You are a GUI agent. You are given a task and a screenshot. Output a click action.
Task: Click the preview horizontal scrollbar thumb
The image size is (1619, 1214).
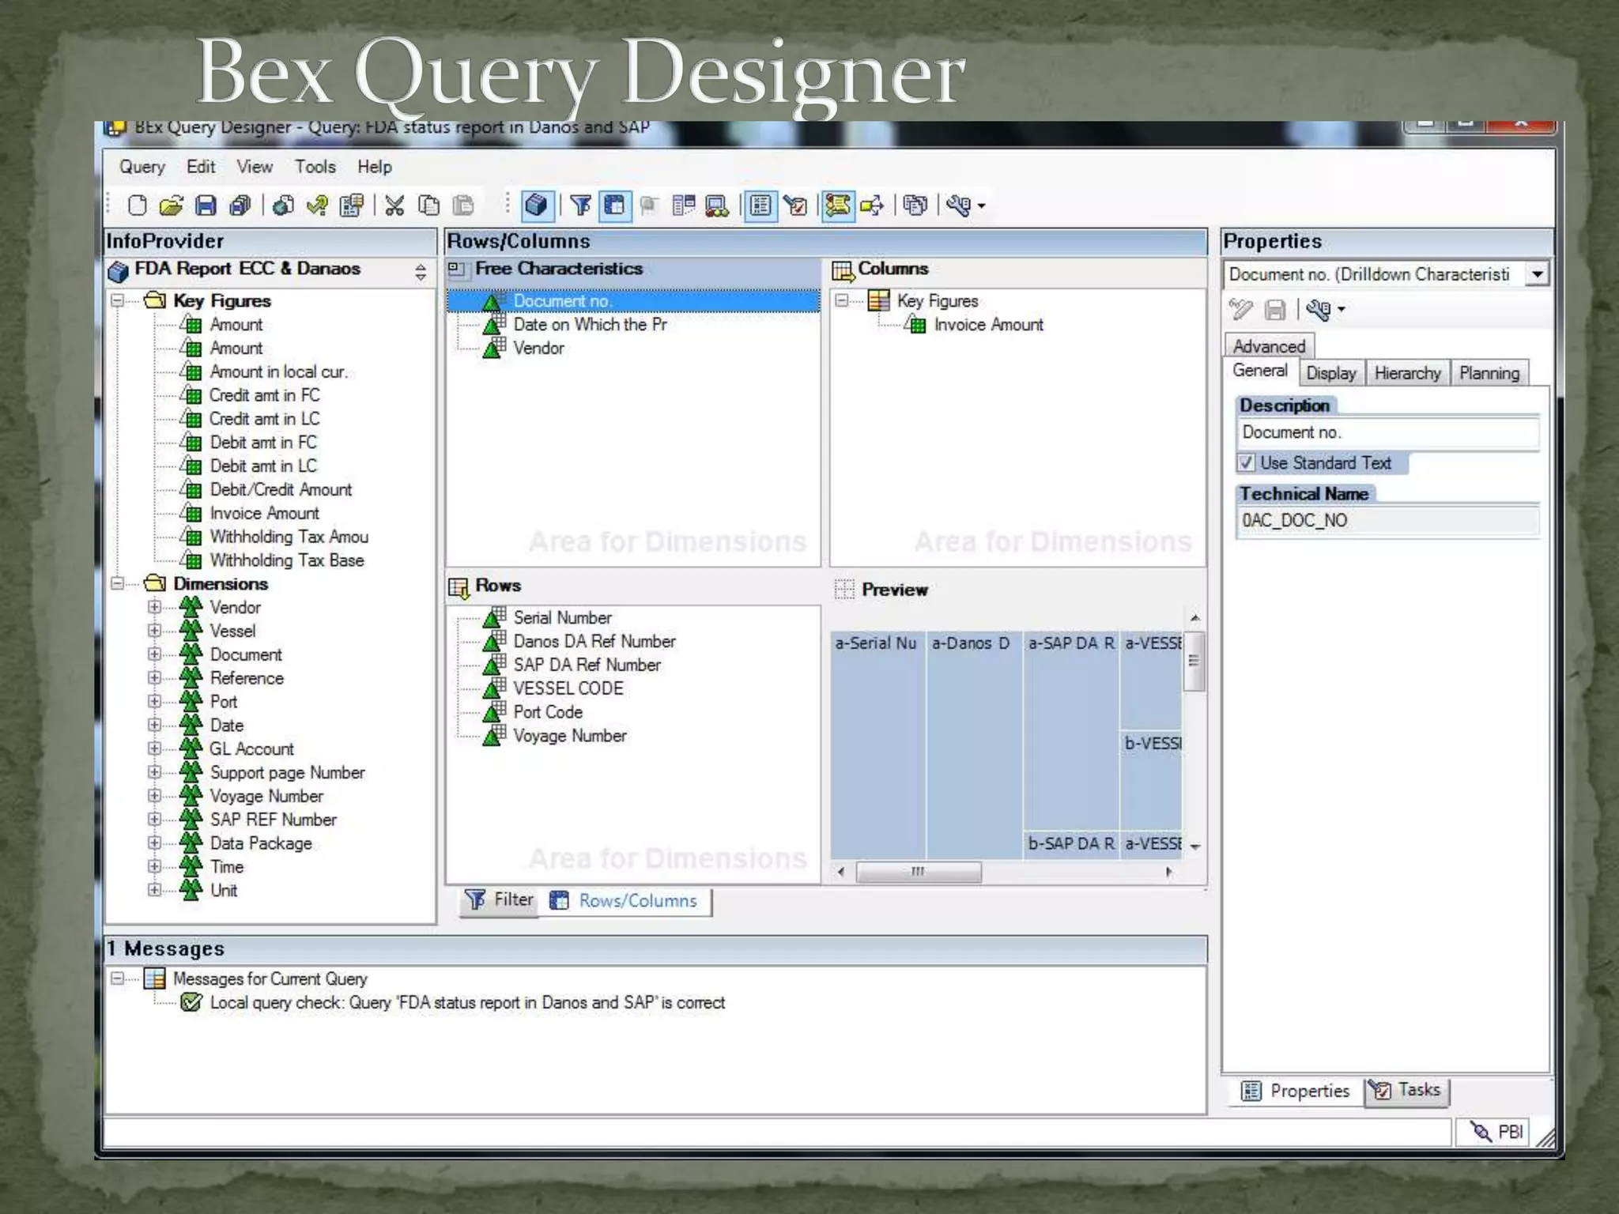coord(918,872)
